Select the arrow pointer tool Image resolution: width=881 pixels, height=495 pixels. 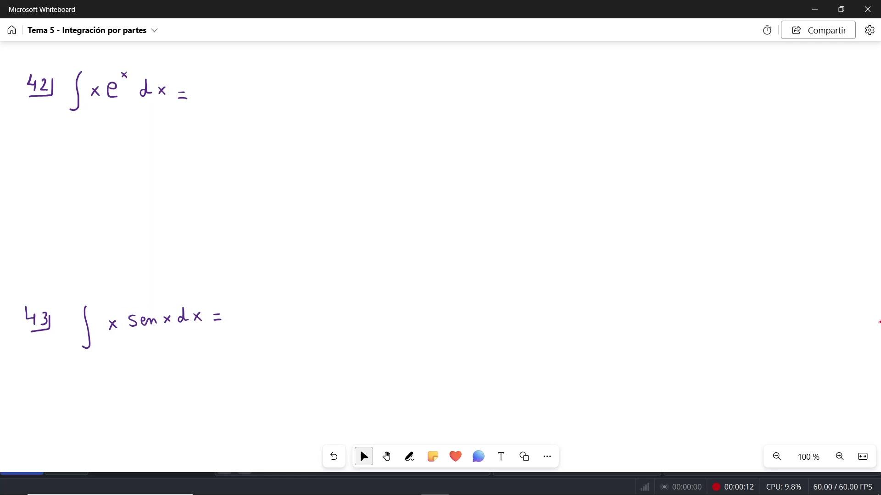pos(364,456)
